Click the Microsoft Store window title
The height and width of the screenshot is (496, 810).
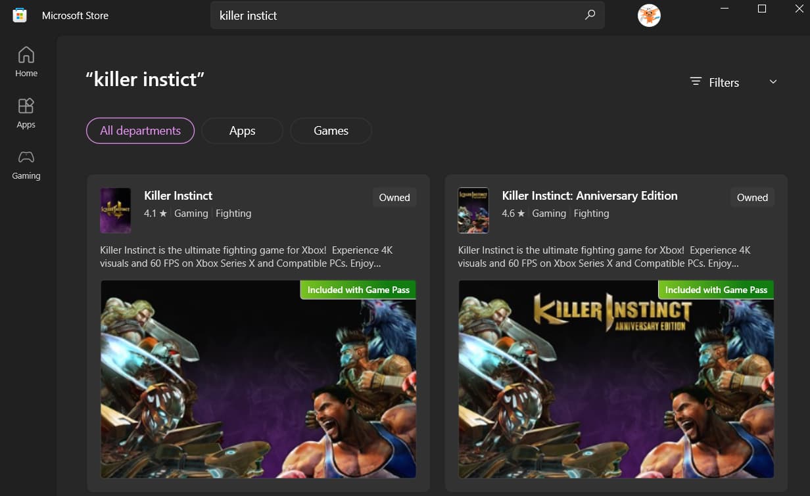75,15
